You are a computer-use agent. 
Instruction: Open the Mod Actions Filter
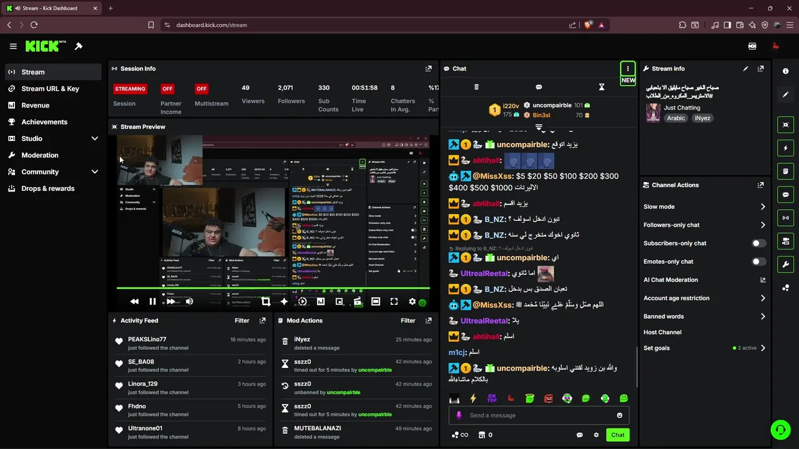408,321
